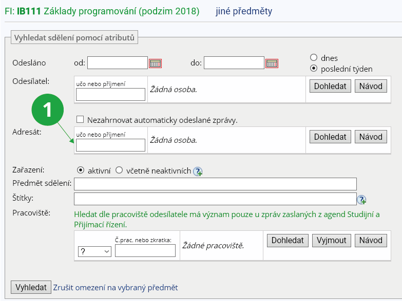
Task: Click help icon next to 'včetně neaktivních'
Action: pos(198,171)
